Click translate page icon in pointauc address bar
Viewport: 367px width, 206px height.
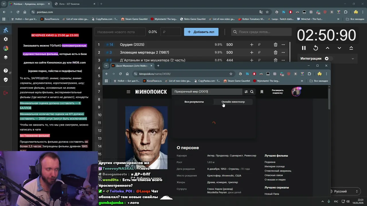[x=261, y=12]
